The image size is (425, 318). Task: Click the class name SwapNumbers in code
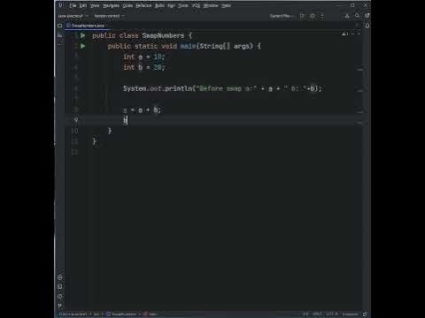click(x=163, y=35)
